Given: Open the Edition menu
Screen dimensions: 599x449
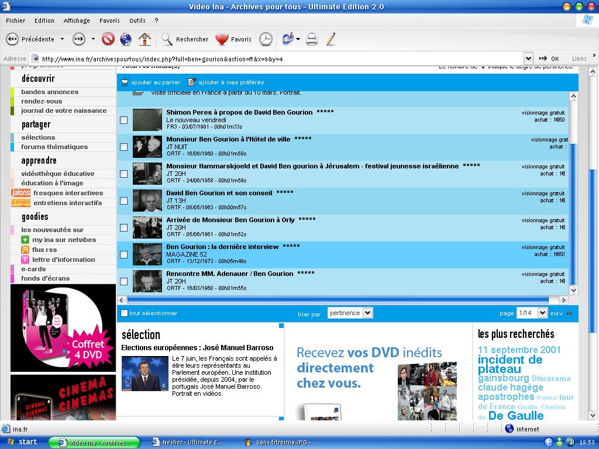Looking at the screenshot, I should (44, 20).
